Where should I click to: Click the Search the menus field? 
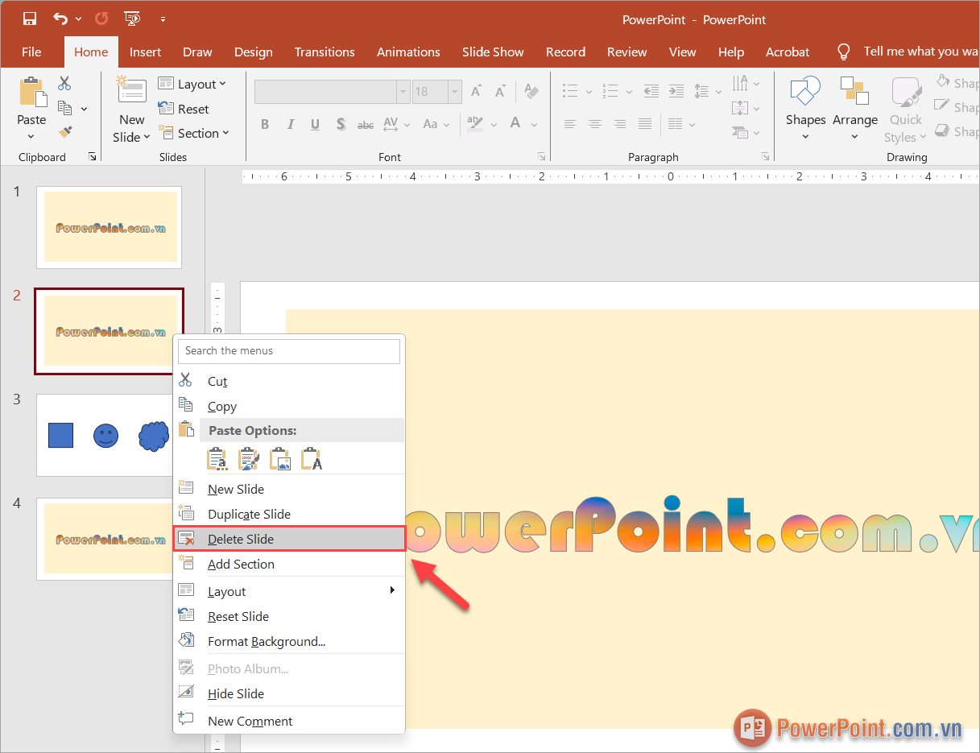pos(289,351)
